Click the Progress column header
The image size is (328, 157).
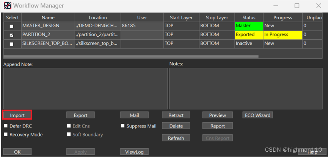click(x=282, y=17)
